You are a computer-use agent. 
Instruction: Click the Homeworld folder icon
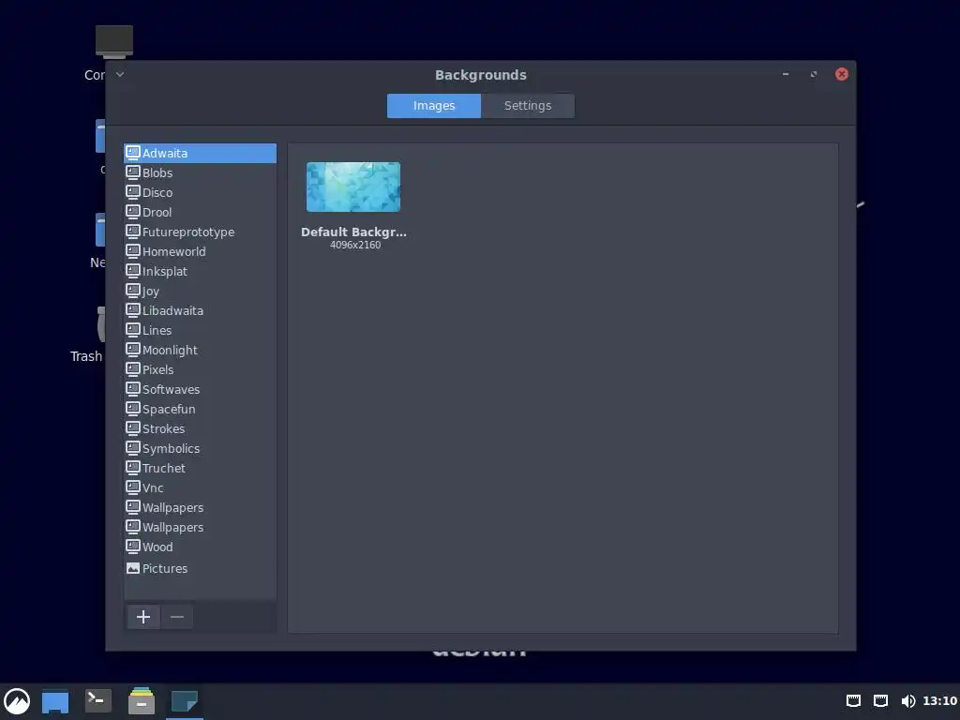click(x=133, y=251)
